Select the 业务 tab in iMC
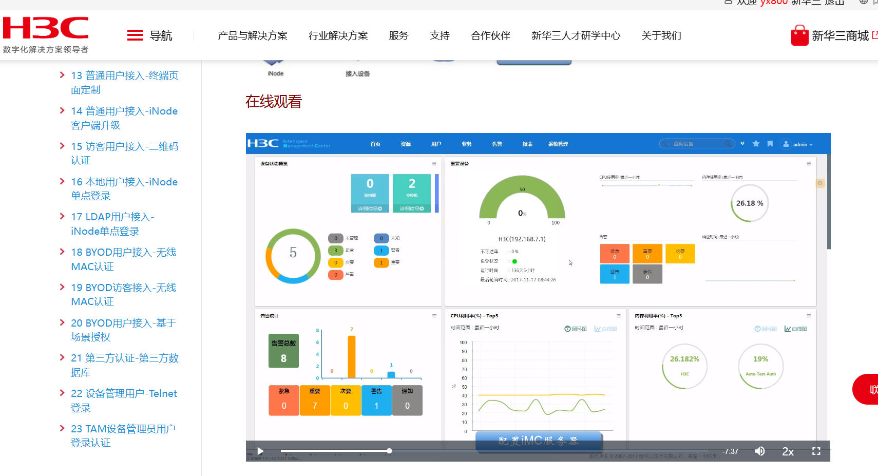The image size is (878, 476). pos(466,144)
